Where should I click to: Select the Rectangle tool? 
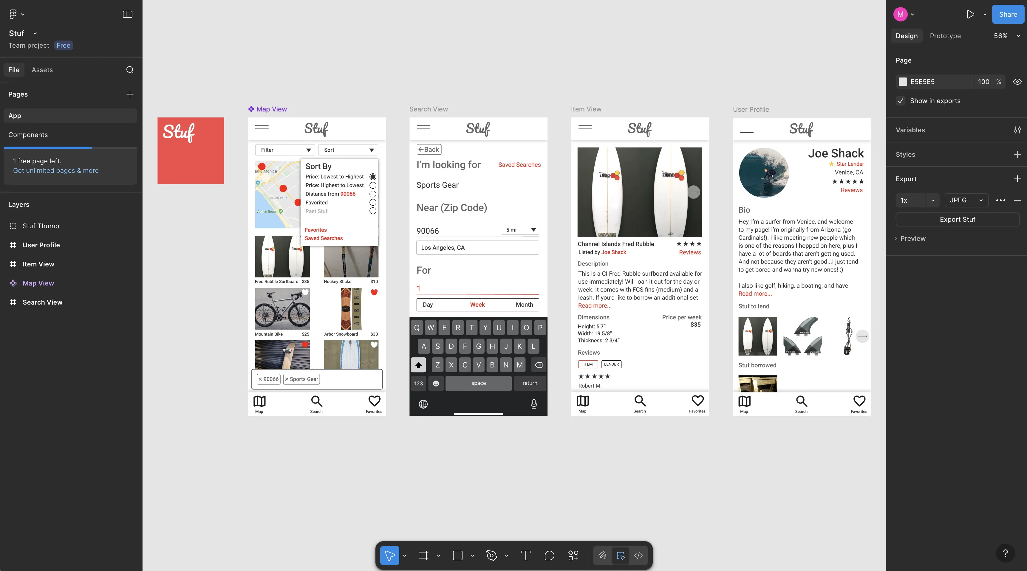[457, 555]
